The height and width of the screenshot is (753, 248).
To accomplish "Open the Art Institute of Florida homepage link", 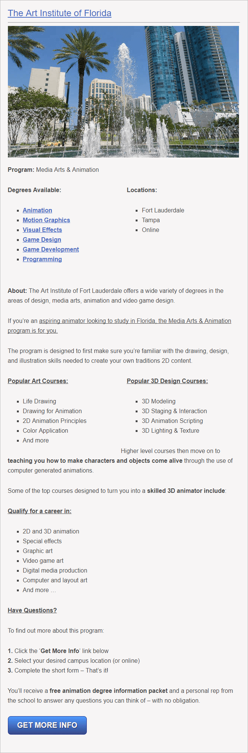I will point(59,13).
